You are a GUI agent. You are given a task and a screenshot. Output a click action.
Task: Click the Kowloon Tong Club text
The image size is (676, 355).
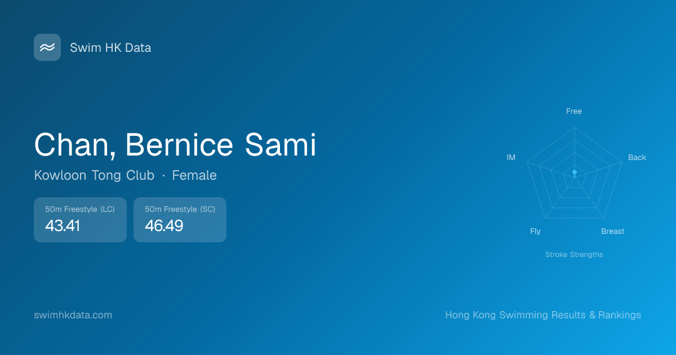pos(94,175)
